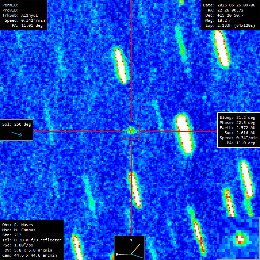Click the FOV: 5.8 x 5.8 arcmin line
The width and height of the screenshot is (260, 260).
click(x=27, y=250)
